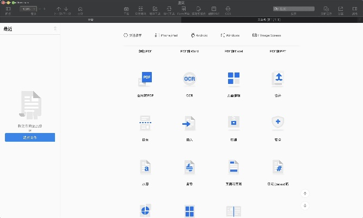Open the Watermark tool with letter a

145,167
